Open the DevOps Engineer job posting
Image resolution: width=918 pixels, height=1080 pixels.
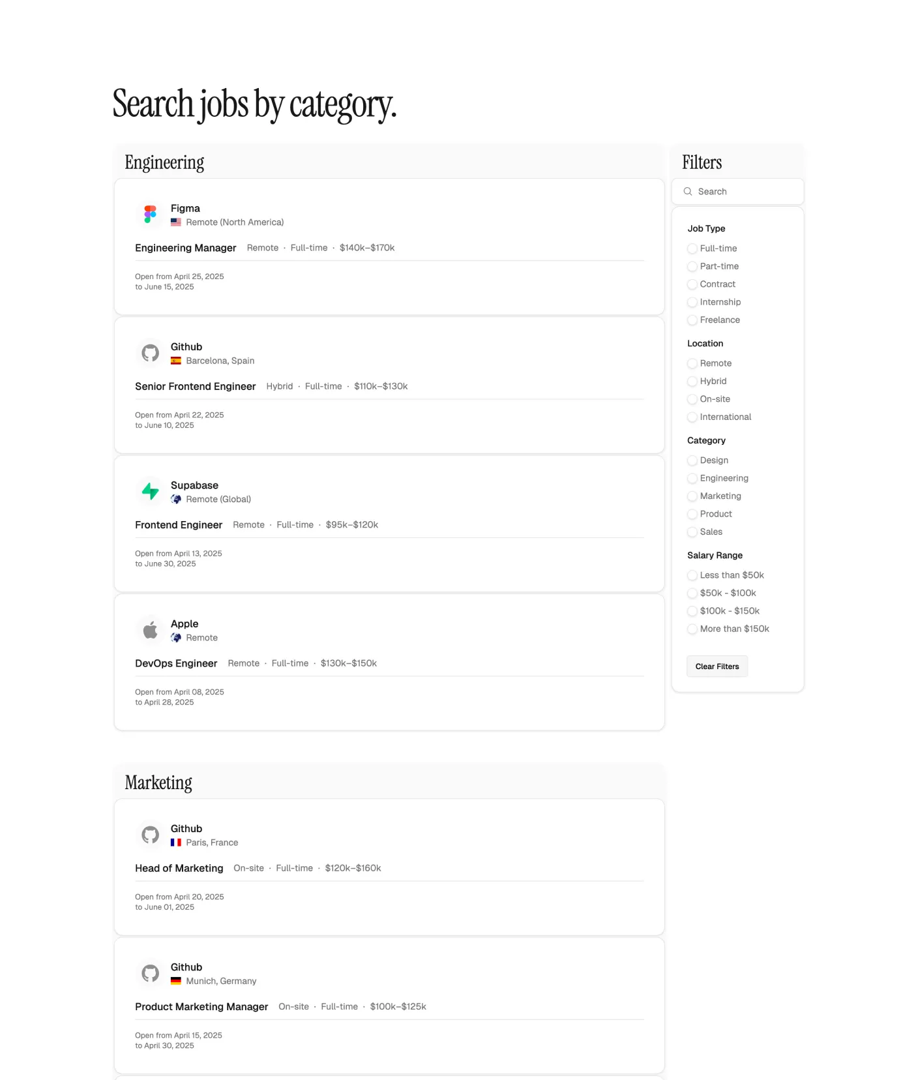[176, 663]
